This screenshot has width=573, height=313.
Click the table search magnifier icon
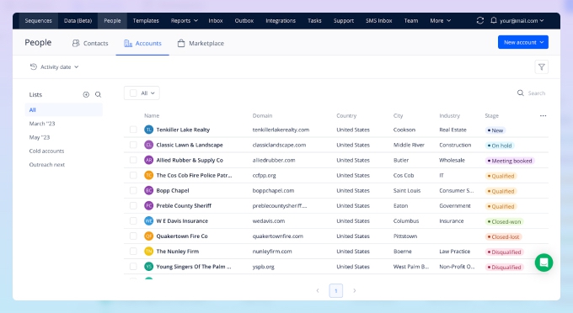coord(521,93)
